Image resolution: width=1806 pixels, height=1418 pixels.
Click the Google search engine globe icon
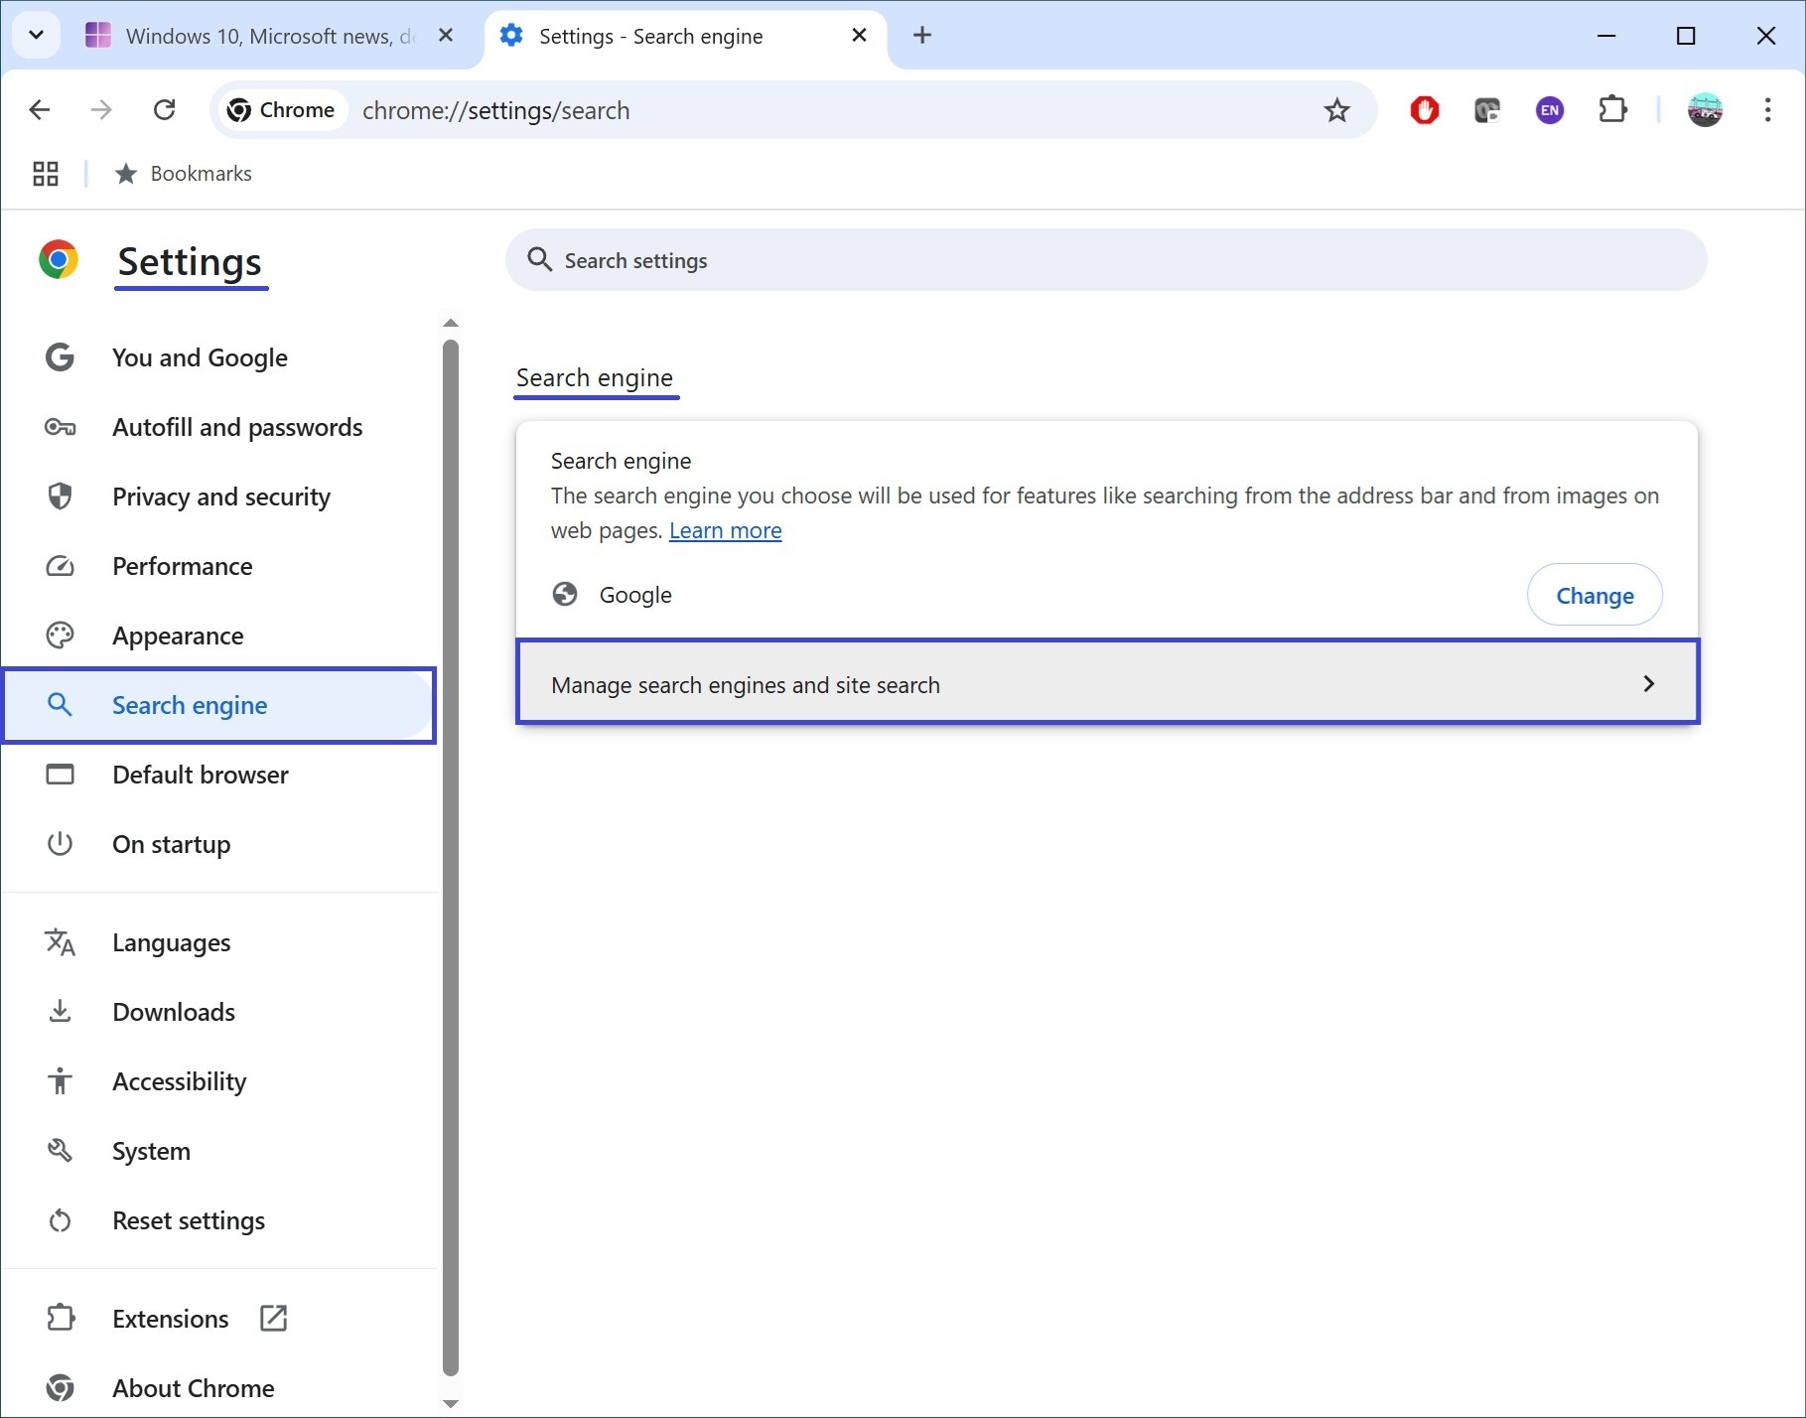pos(565,595)
